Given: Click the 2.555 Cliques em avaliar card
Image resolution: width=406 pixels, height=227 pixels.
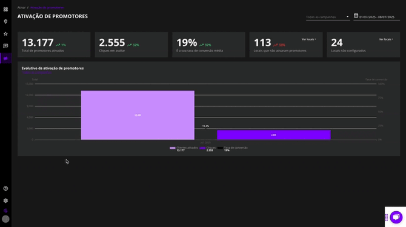Looking at the screenshot, I should tap(131, 45).
